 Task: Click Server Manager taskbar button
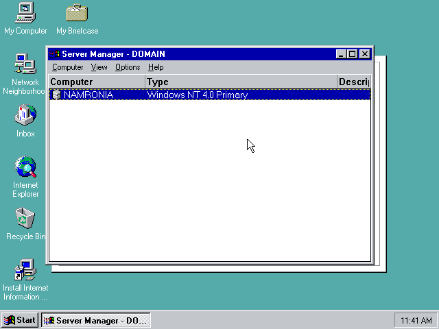[96, 320]
